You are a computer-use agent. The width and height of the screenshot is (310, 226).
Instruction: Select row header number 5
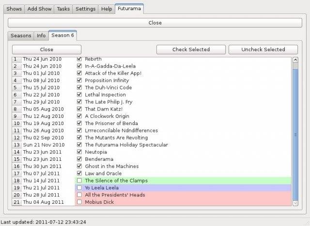17,87
